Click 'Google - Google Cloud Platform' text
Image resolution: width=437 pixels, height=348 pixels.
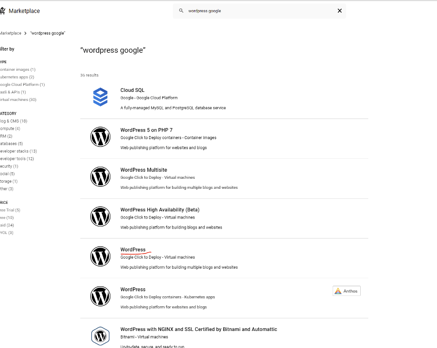(x=149, y=98)
